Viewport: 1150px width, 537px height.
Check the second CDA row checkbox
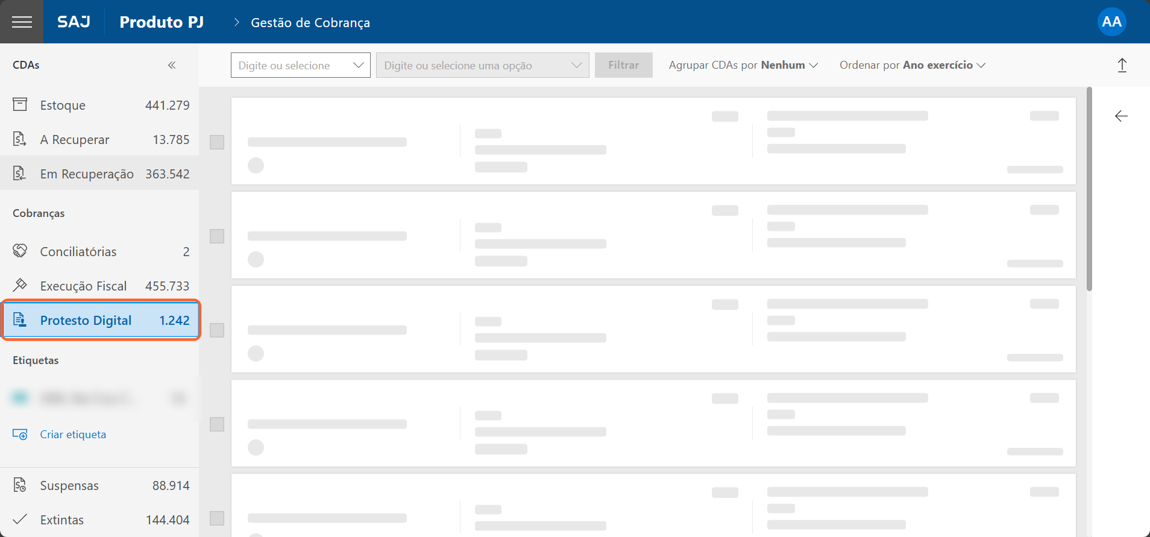[x=217, y=236]
